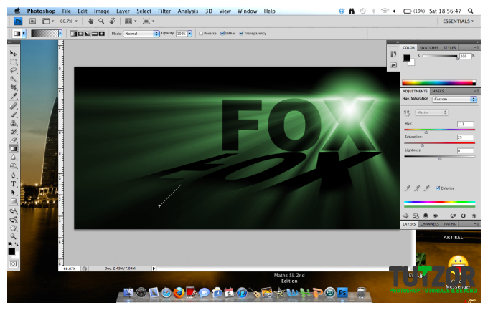Select the Path Selection tool

[x=14, y=193]
